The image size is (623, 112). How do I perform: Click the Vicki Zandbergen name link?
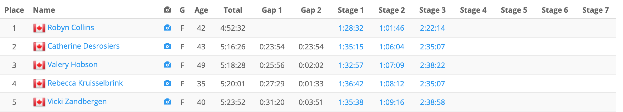pyautogui.click(x=77, y=101)
